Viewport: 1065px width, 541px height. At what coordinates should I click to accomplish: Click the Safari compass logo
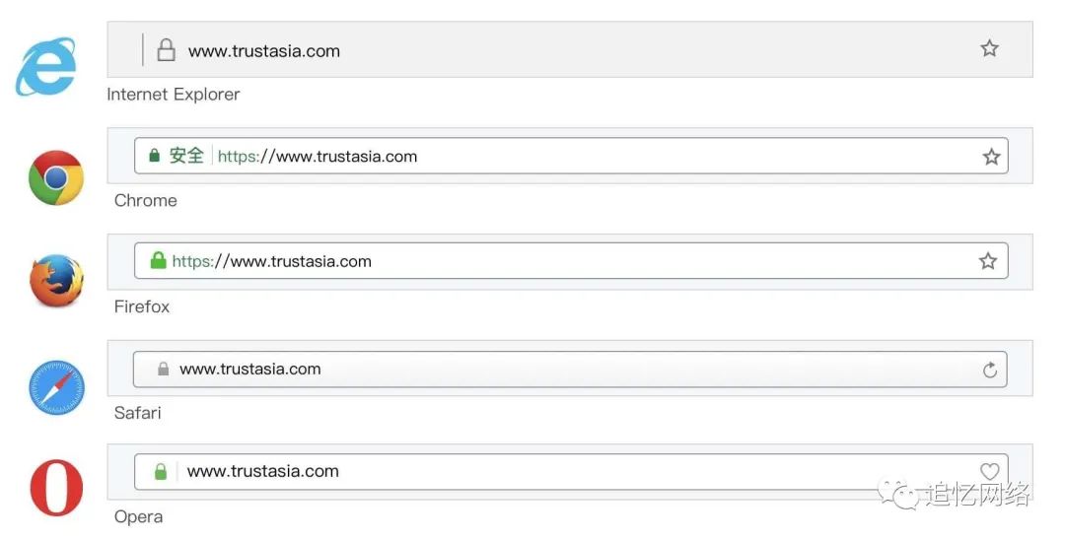(x=56, y=386)
